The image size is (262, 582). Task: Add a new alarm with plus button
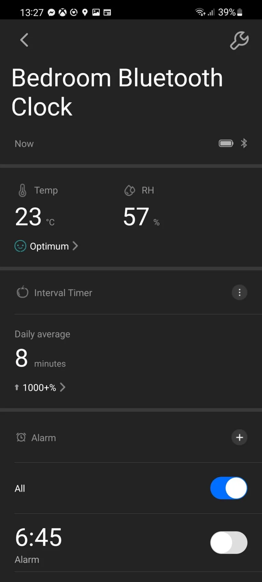click(x=239, y=437)
